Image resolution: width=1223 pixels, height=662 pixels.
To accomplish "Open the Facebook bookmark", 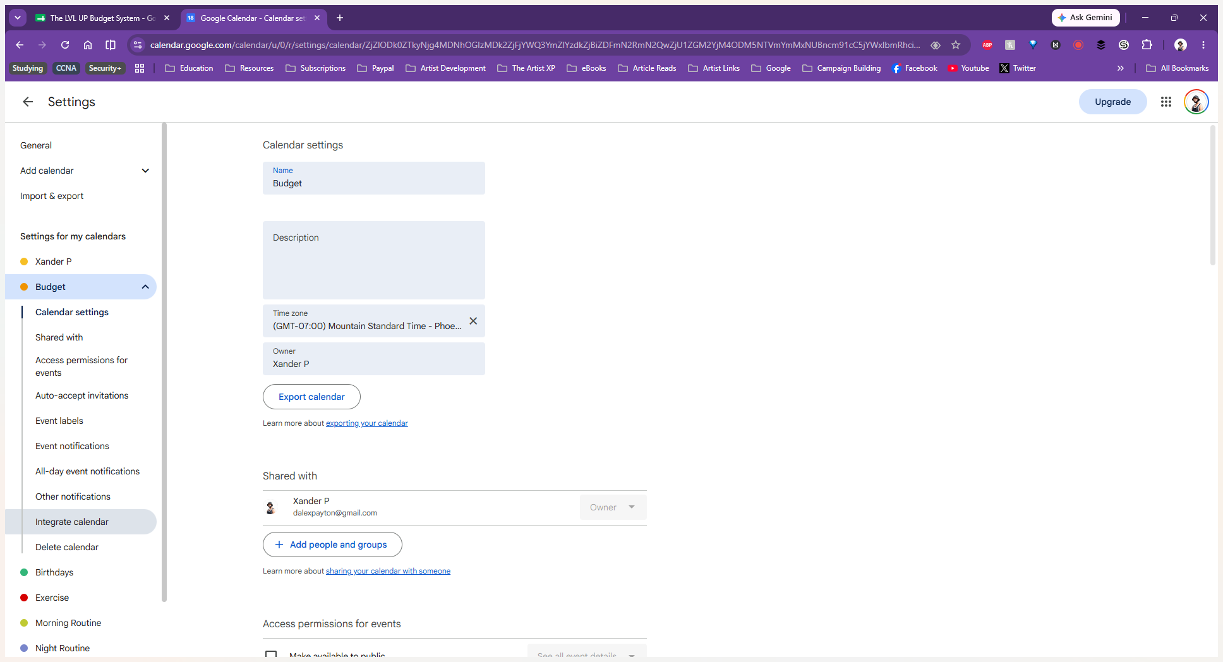I will (x=914, y=68).
